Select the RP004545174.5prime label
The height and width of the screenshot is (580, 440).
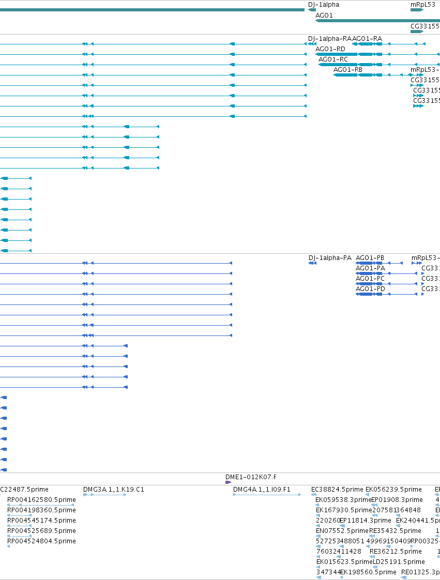click(x=41, y=521)
